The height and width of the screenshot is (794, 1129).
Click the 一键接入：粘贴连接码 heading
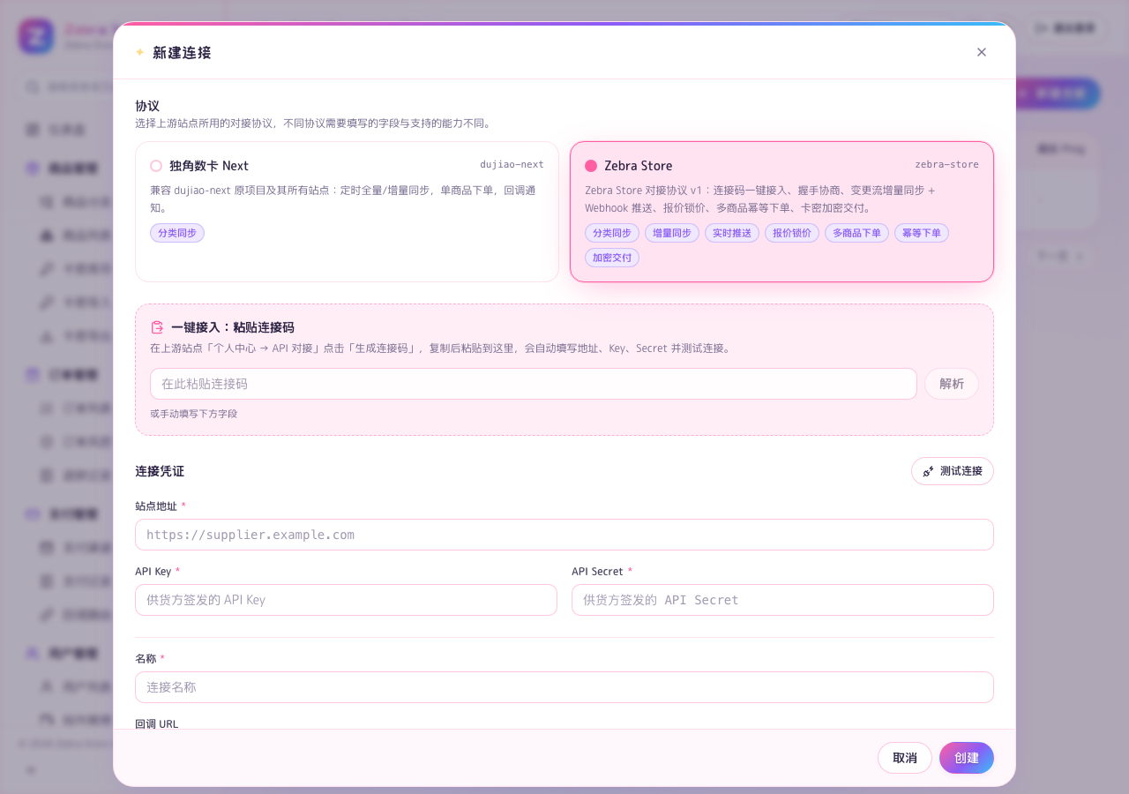coord(233,327)
